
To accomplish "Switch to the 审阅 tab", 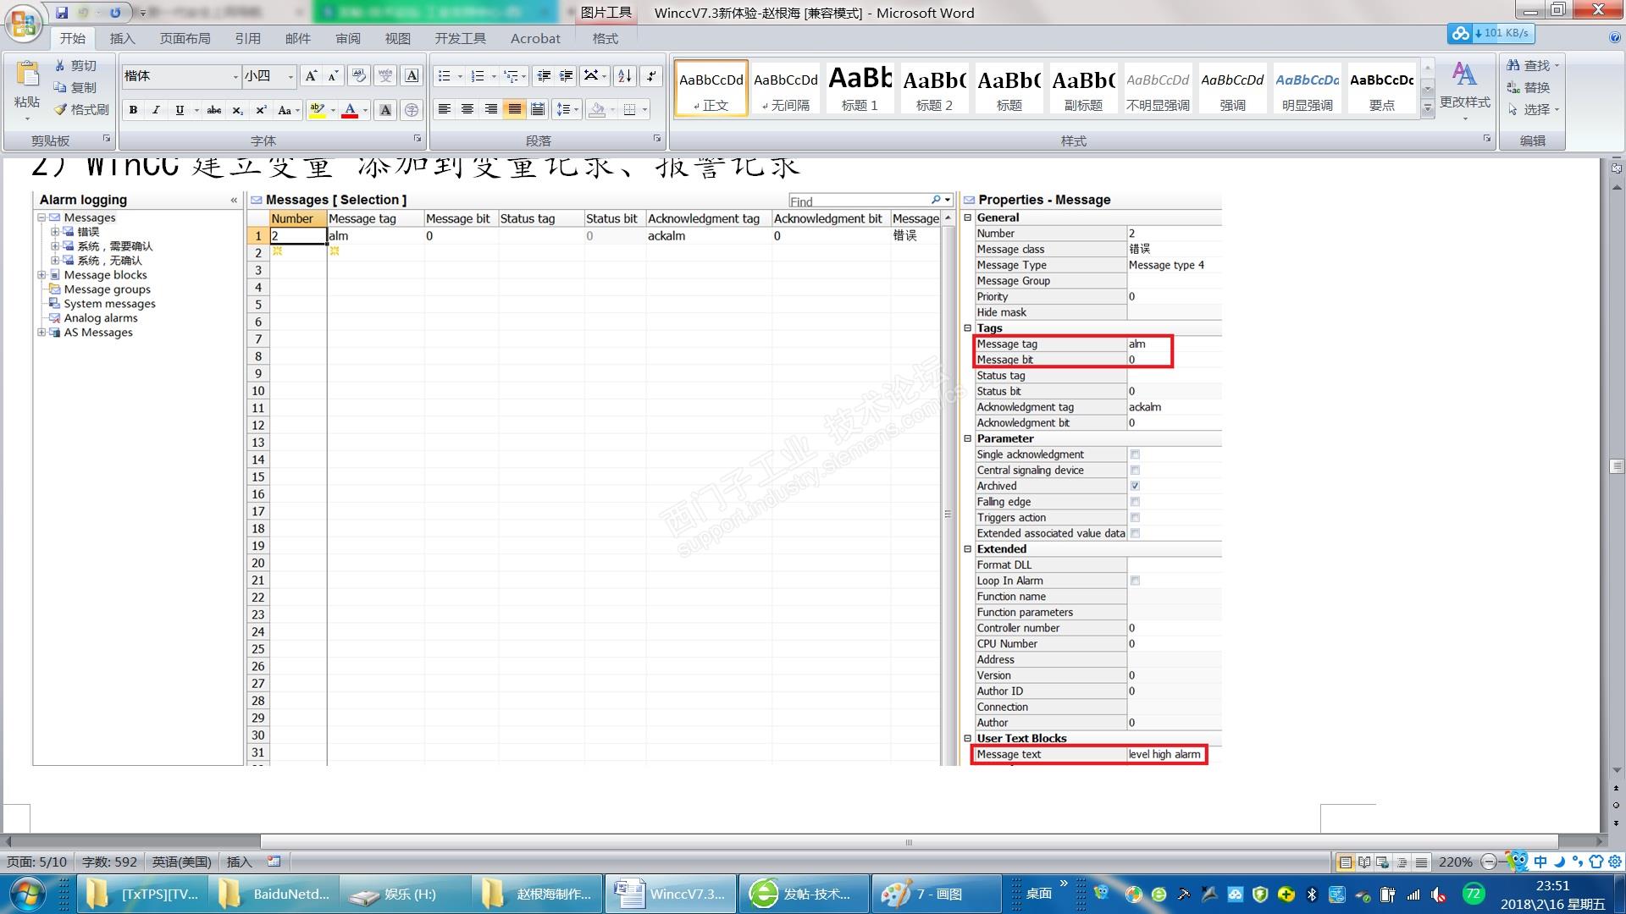I will [x=347, y=39].
